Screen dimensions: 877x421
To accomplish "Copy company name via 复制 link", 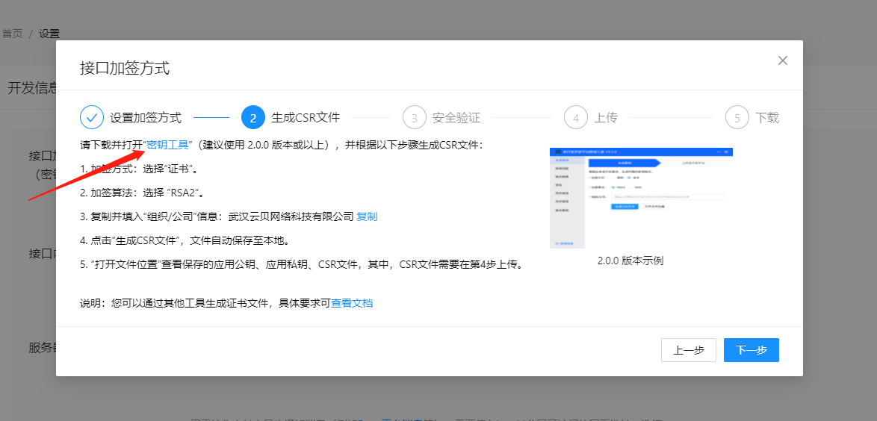I will (367, 216).
